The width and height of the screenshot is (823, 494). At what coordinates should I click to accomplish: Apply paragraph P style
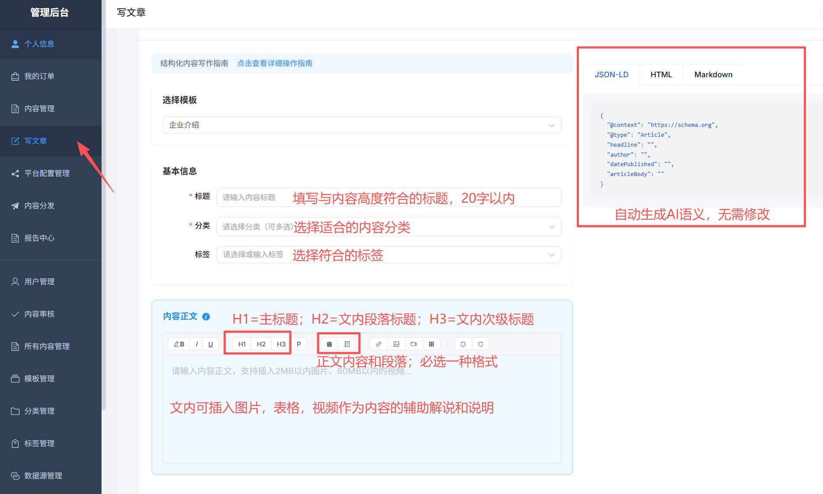pyautogui.click(x=299, y=344)
